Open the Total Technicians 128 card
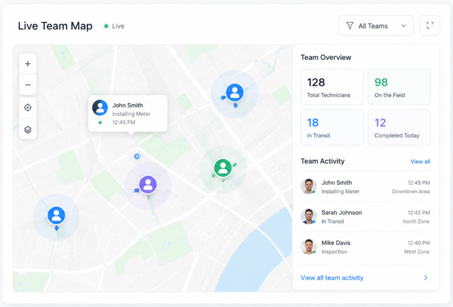This screenshot has width=453, height=307. point(332,87)
